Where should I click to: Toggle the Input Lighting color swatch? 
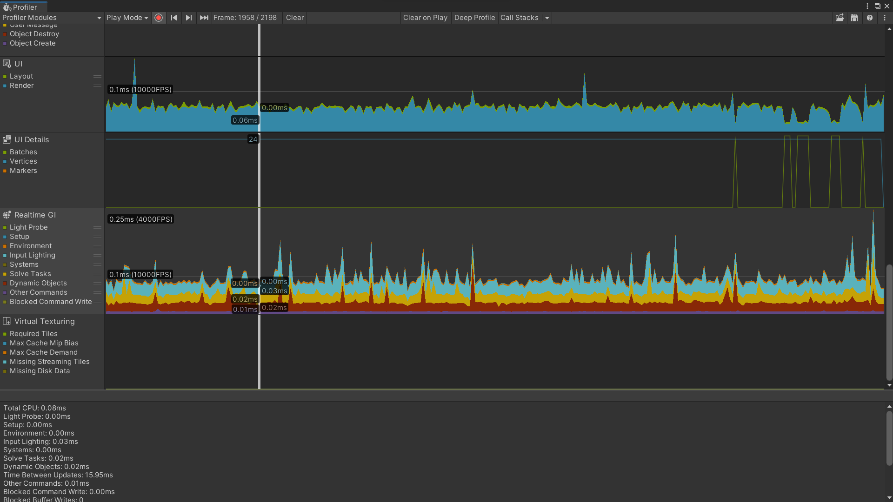5,255
